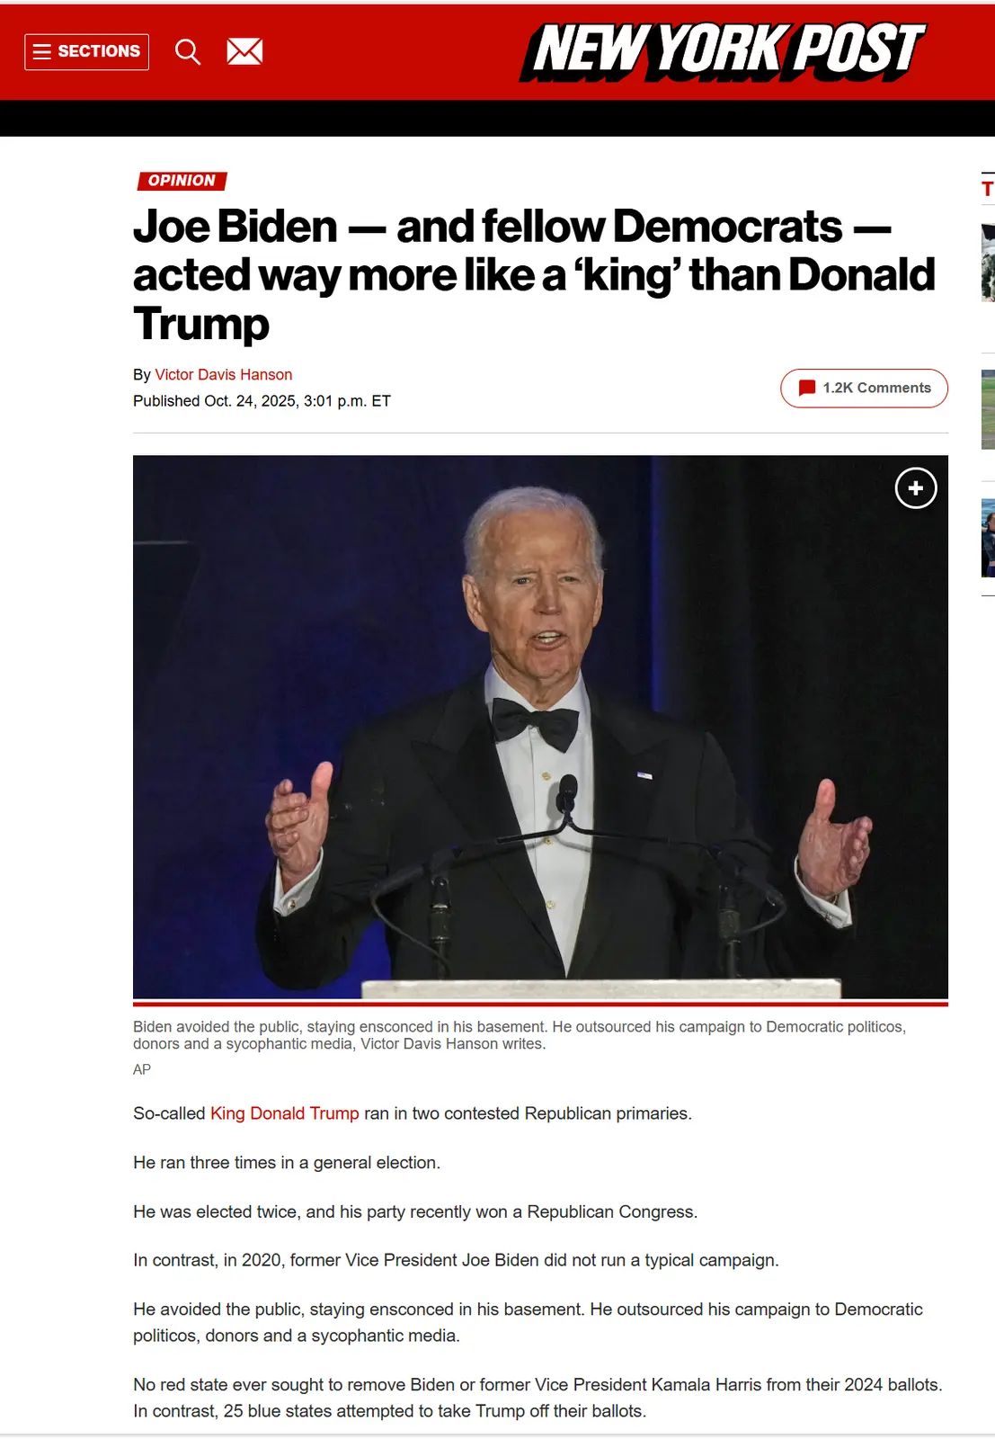The image size is (995, 1439).
Task: Click the article headline about Joe Biden
Action: pos(535,275)
